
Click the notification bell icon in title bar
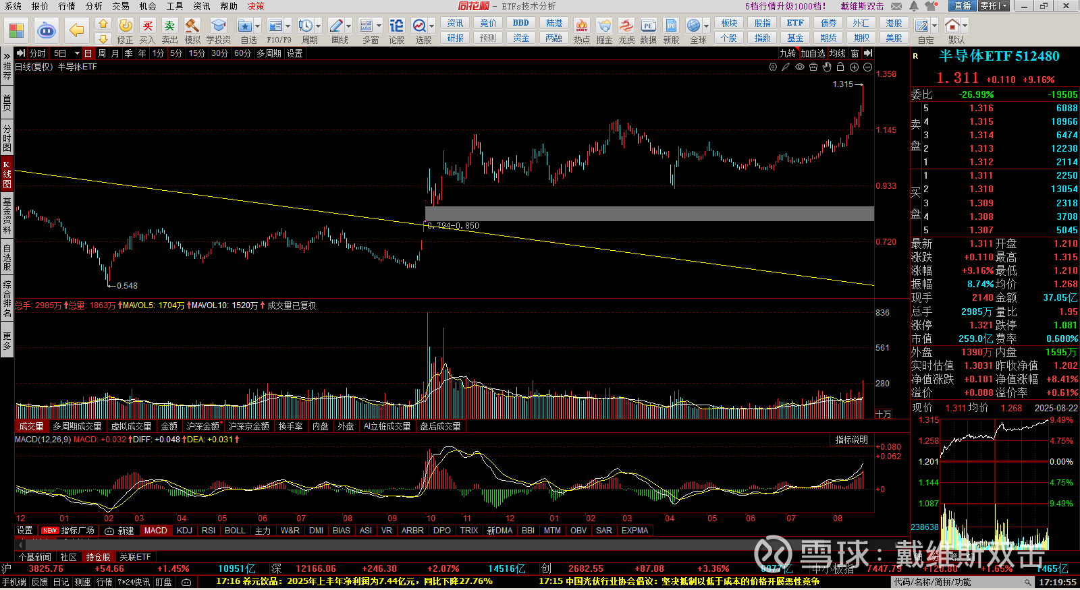913,6
